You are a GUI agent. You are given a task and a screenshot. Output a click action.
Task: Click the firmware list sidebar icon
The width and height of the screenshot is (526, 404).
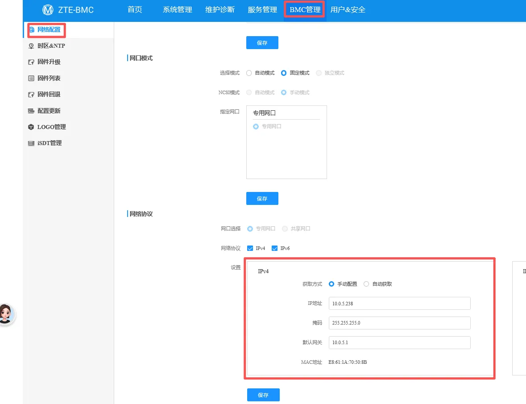[31, 78]
